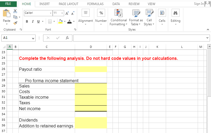211x133 pixels.
Task: Click the cancel X in the formula bar
Action: [48, 38]
